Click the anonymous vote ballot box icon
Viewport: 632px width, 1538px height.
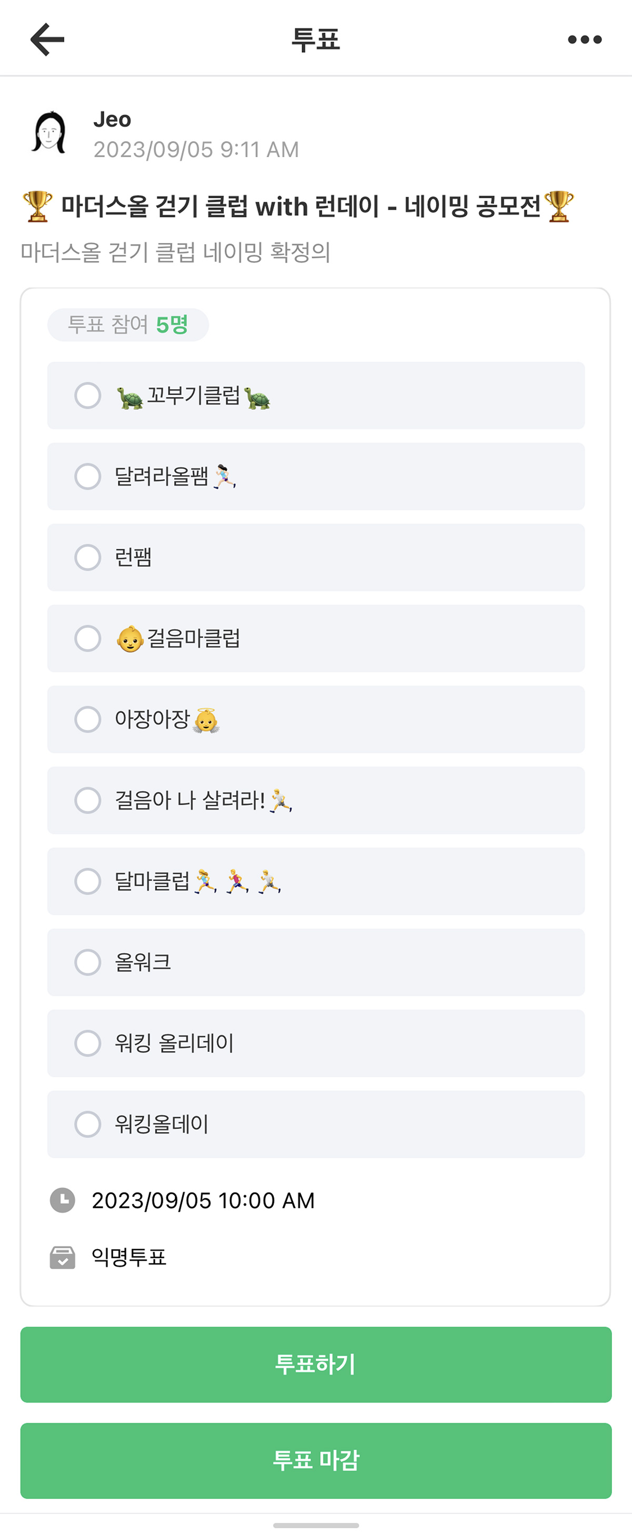(63, 1257)
